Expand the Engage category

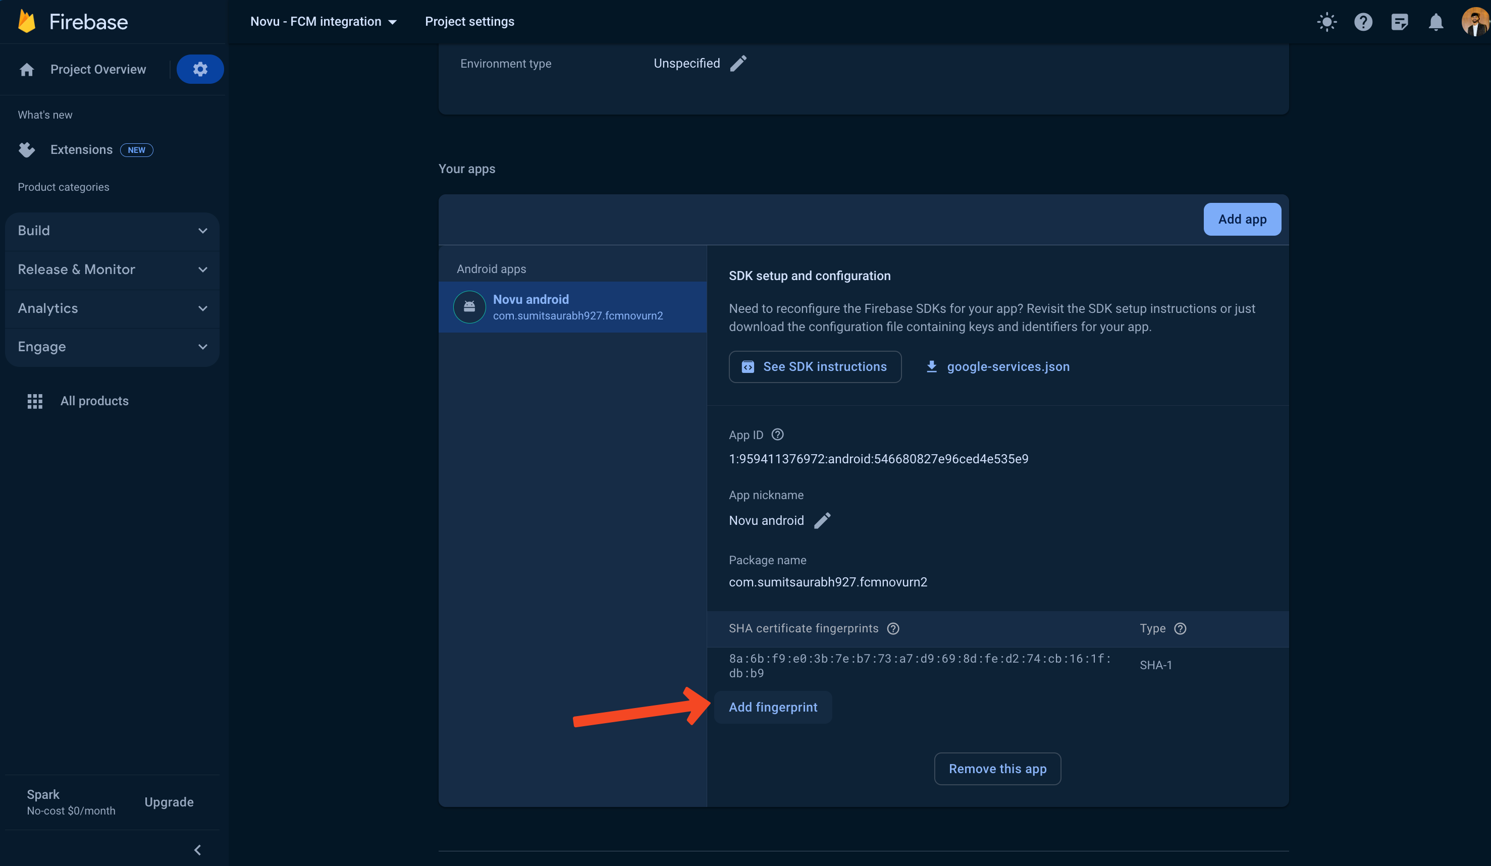click(x=113, y=347)
